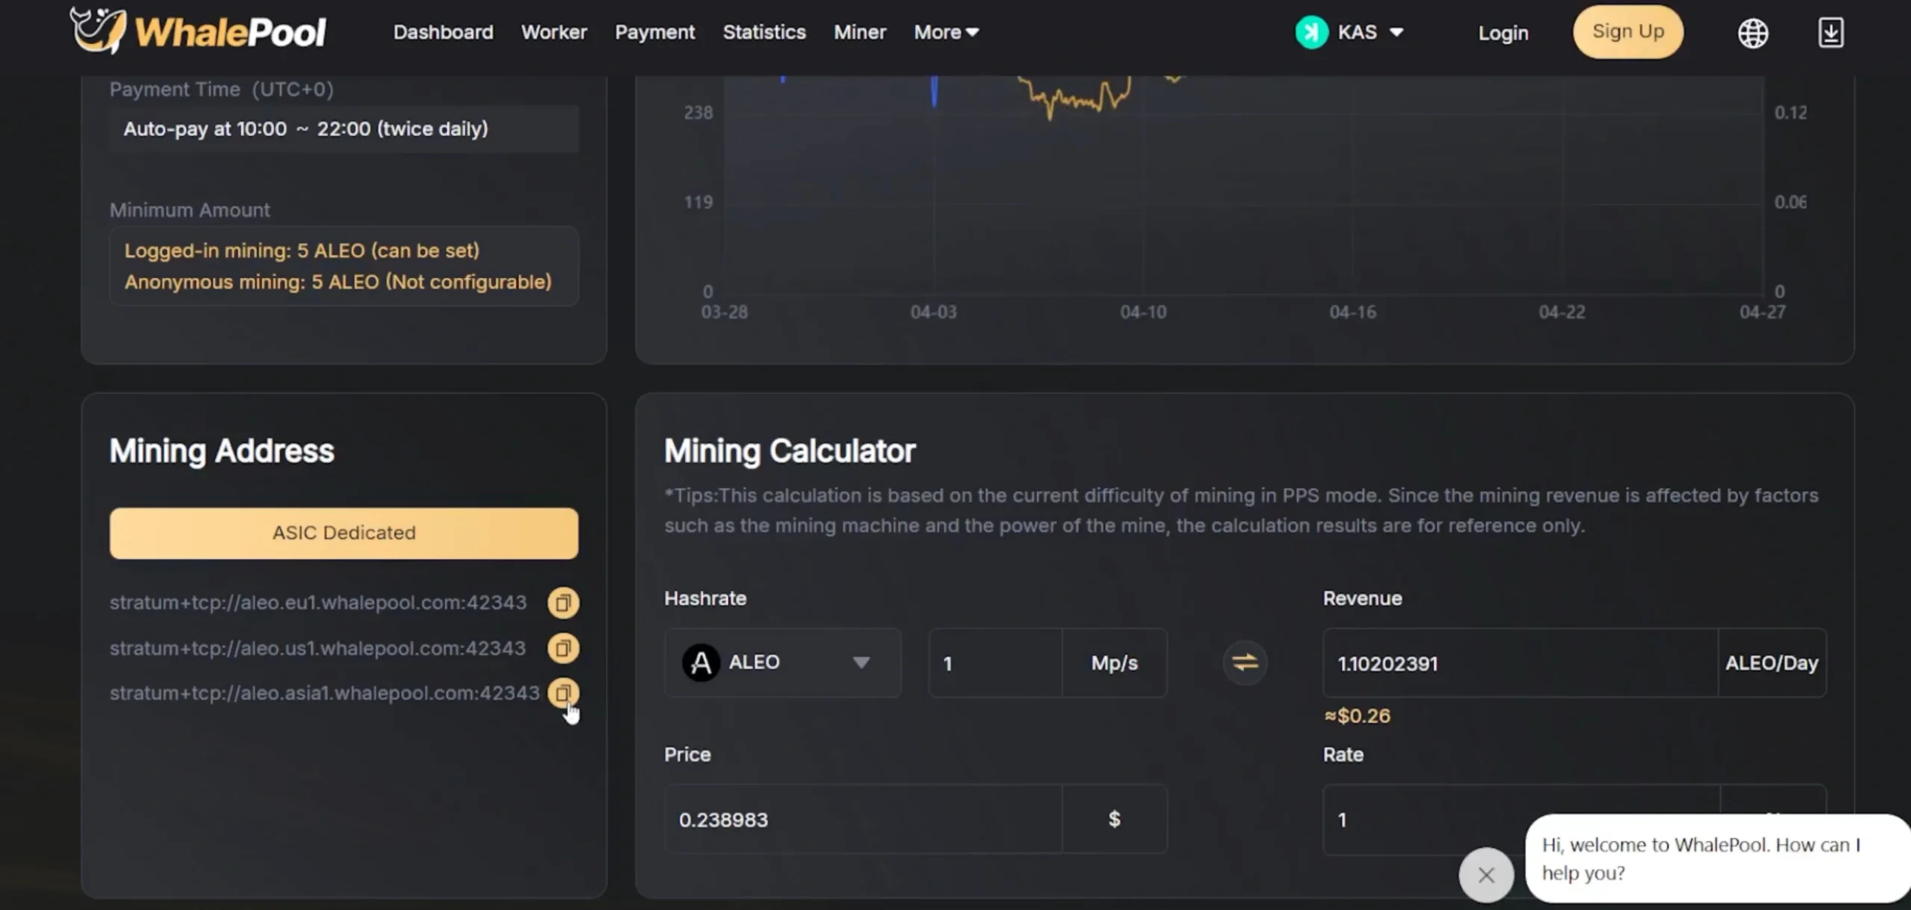Click the Mp/s hashrate unit
1911x910 pixels.
[1114, 663]
